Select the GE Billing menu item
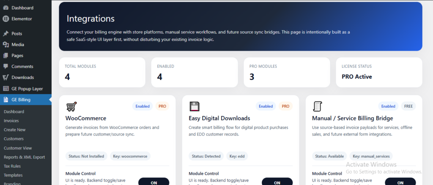This screenshot has width=433, height=185. 26,100
